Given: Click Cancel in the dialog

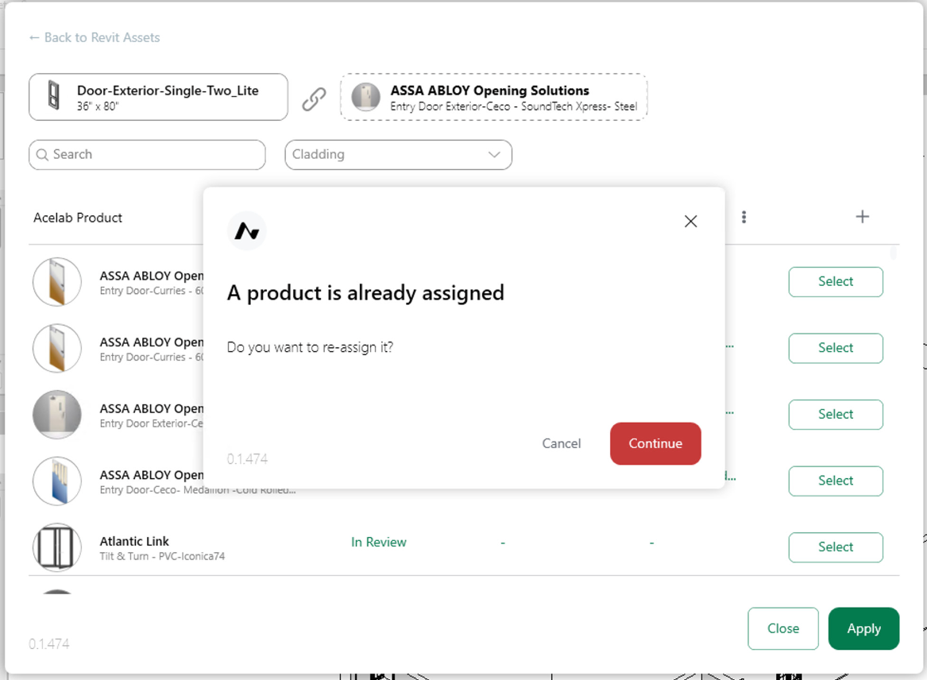Looking at the screenshot, I should pyautogui.click(x=561, y=443).
